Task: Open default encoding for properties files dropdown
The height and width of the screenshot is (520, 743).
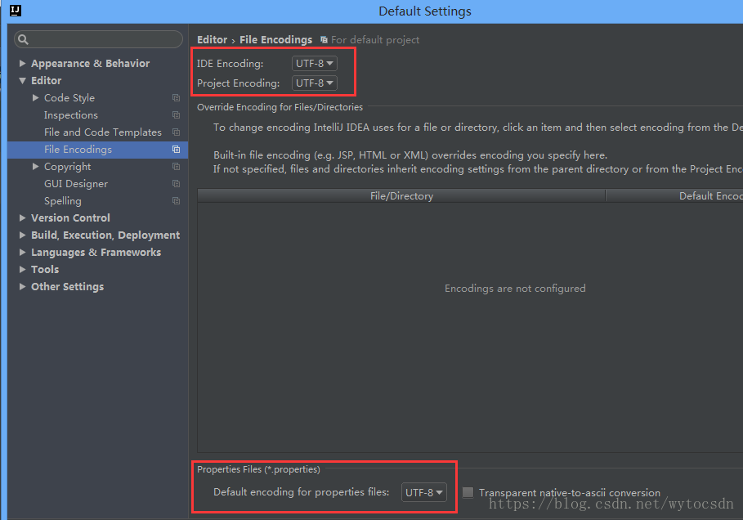Action: [x=424, y=492]
